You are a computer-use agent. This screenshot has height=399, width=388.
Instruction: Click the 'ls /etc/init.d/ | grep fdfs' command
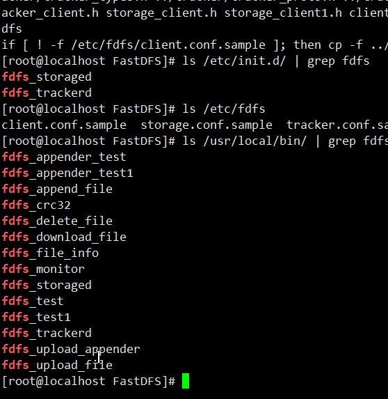pyautogui.click(x=276, y=61)
